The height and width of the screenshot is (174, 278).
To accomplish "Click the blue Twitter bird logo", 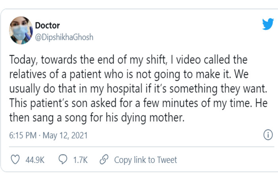I will [x=268, y=24].
